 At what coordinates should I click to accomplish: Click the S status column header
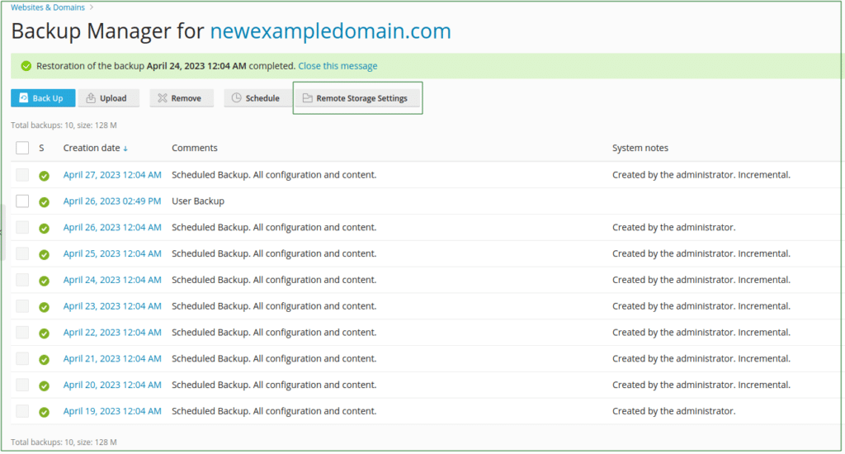pos(41,148)
